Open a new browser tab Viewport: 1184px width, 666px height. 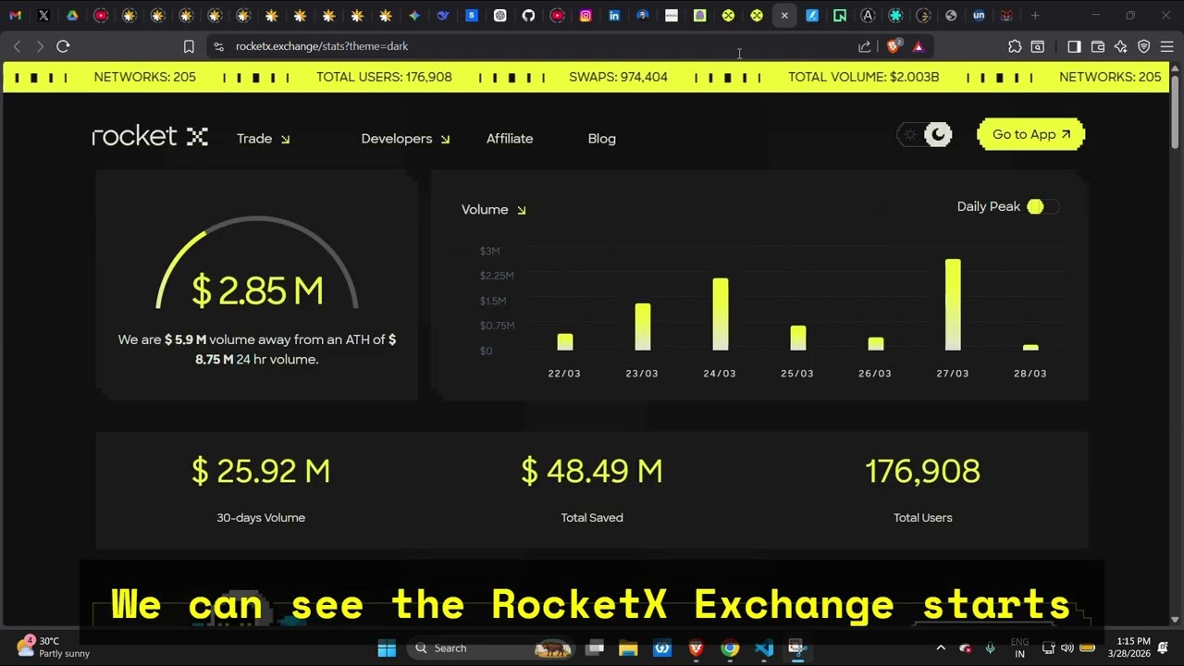click(1035, 16)
